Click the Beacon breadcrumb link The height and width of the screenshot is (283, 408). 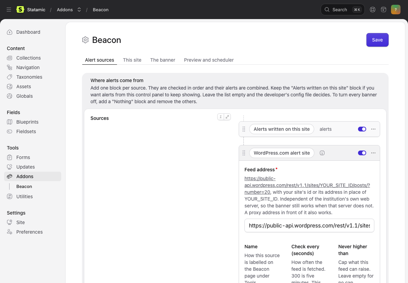click(x=101, y=10)
